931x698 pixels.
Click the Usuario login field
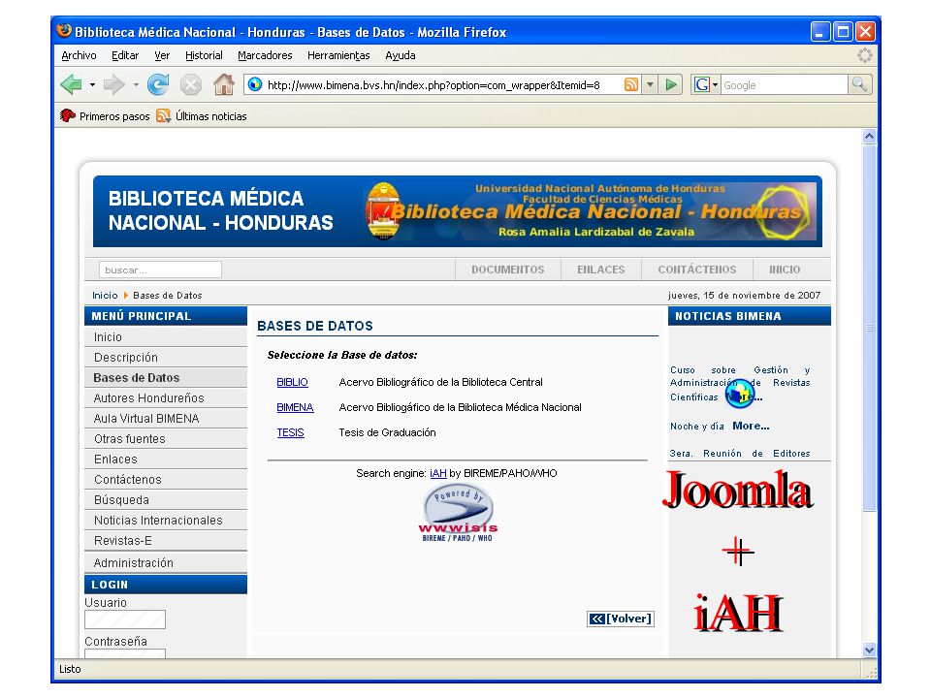tap(125, 619)
